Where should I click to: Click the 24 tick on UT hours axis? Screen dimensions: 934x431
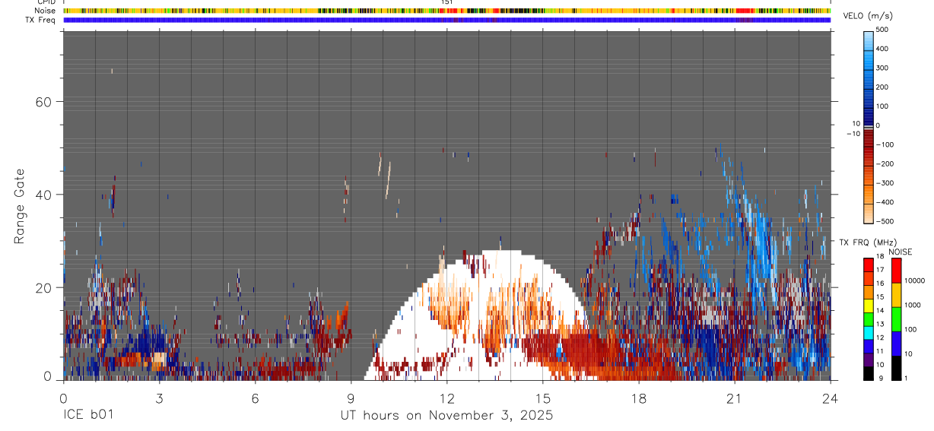pos(830,398)
